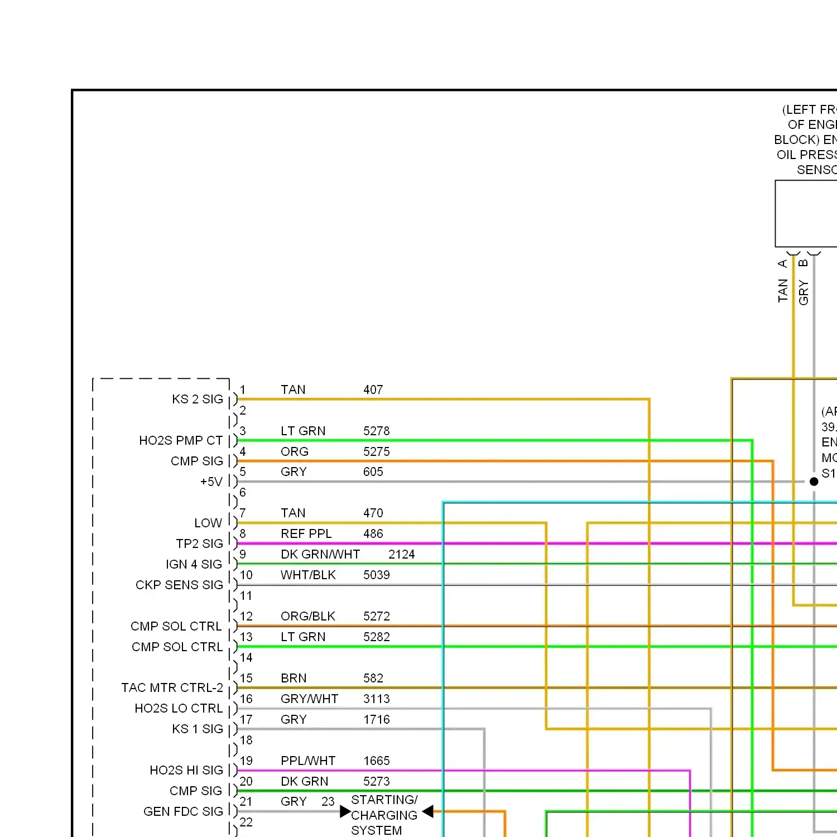Click the TP2 SIG label
The width and height of the screenshot is (837, 837).
(199, 543)
